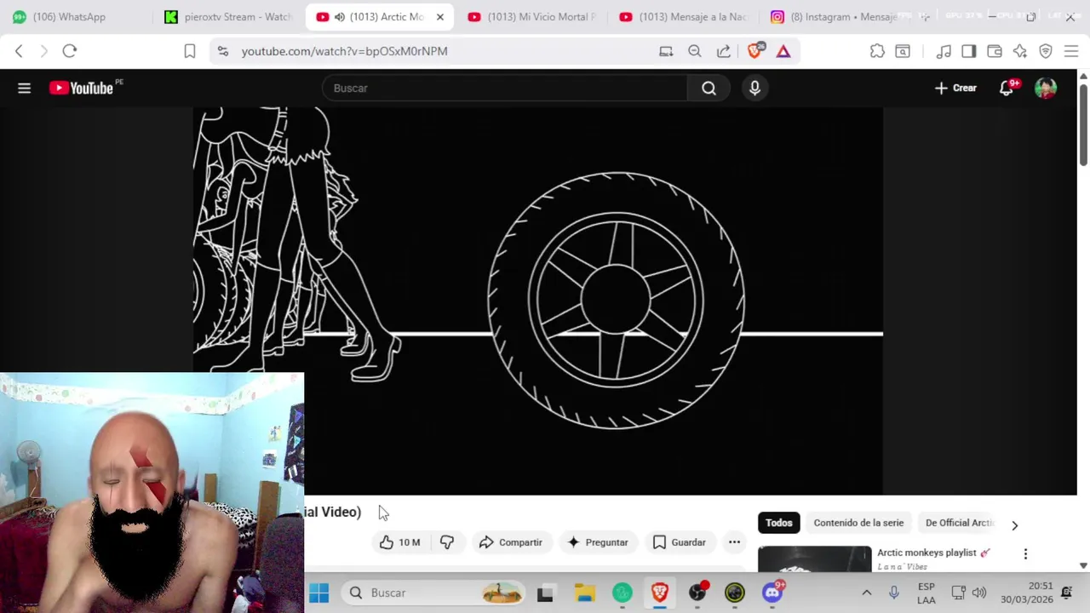Switch to the WhatsApp tab
Viewport: 1090px width, 613px height.
[75, 17]
